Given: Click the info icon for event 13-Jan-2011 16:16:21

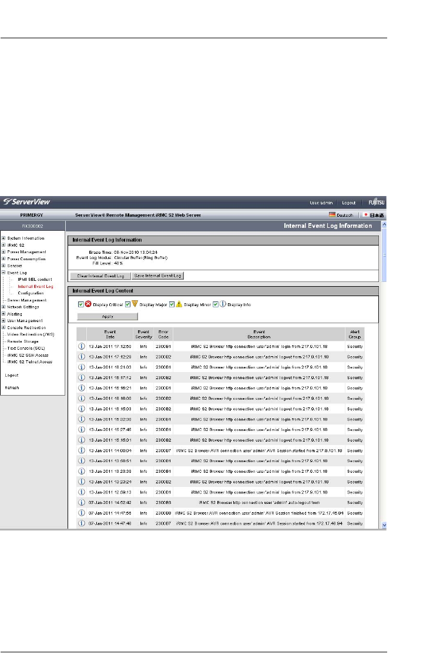Looking at the screenshot, I should click(82, 388).
